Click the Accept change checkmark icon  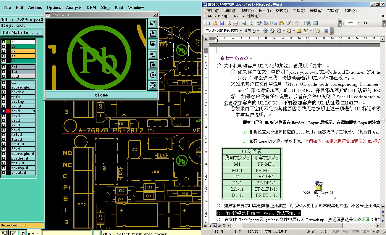click(x=279, y=31)
